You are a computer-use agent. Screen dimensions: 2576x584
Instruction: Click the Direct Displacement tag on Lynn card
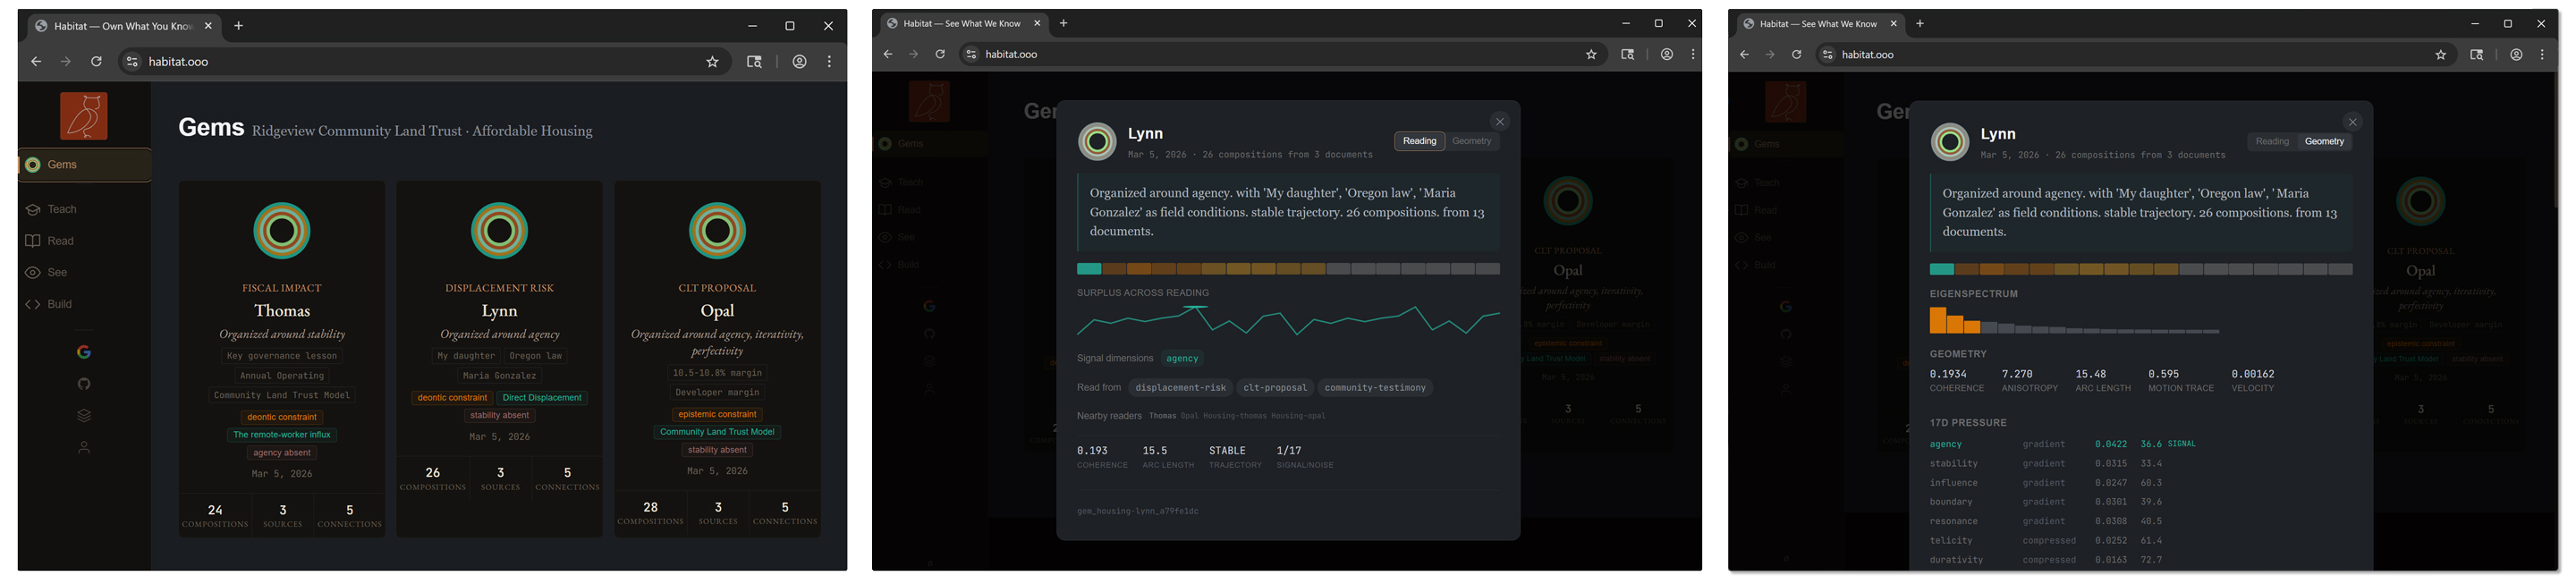point(541,398)
